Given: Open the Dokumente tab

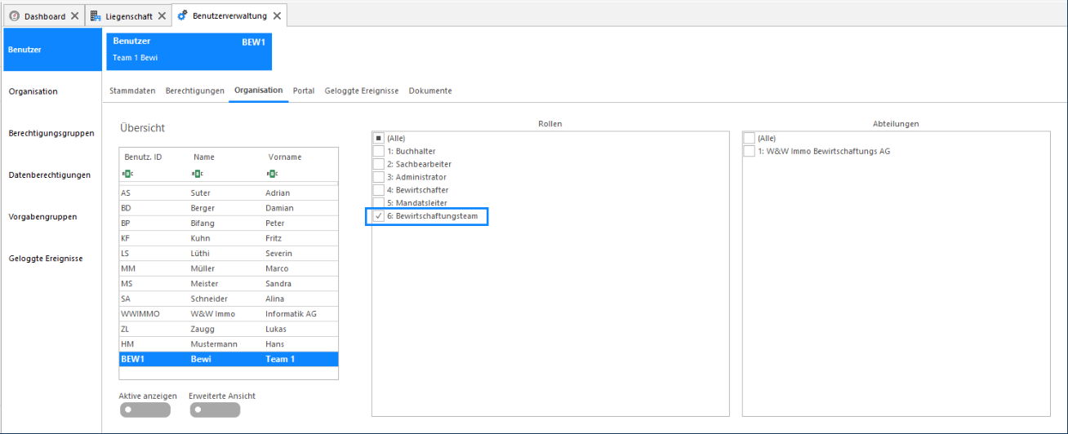Looking at the screenshot, I should (430, 91).
